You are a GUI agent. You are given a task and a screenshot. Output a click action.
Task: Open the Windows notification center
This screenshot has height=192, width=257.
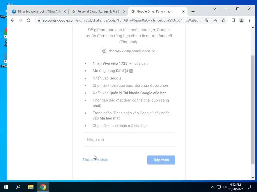(249, 187)
